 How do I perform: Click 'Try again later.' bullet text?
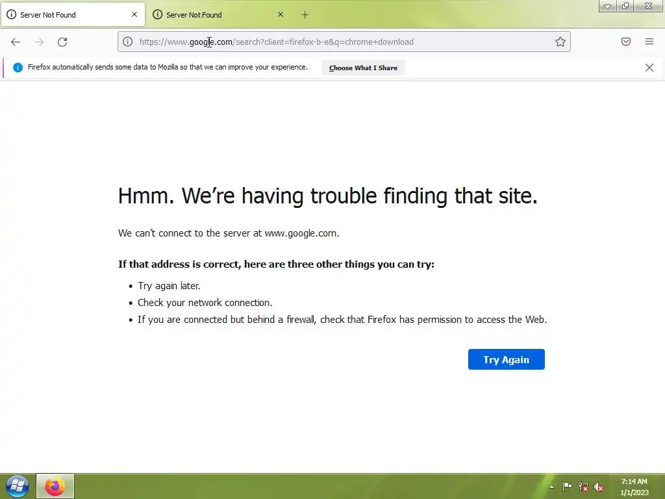(x=169, y=286)
